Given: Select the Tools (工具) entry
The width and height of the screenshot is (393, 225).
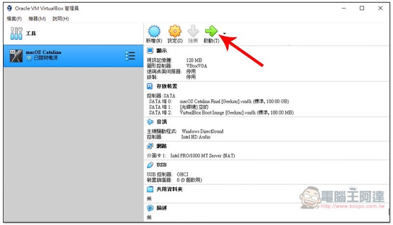Looking at the screenshot, I should (73, 33).
